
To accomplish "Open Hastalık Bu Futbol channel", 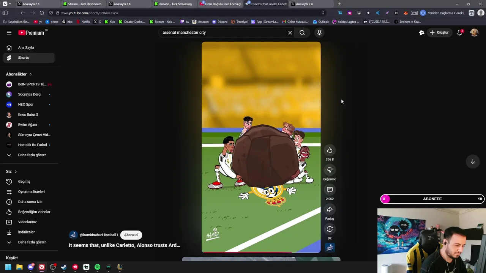I will click(29, 145).
